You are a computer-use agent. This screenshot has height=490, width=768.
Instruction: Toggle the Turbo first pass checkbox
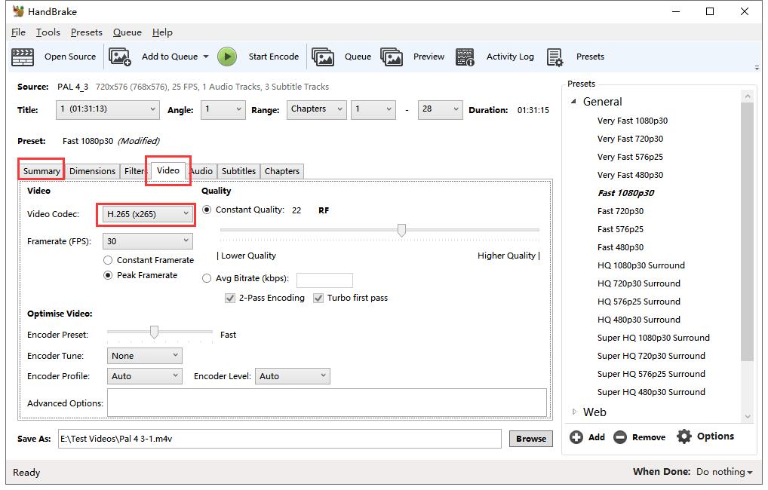point(318,298)
